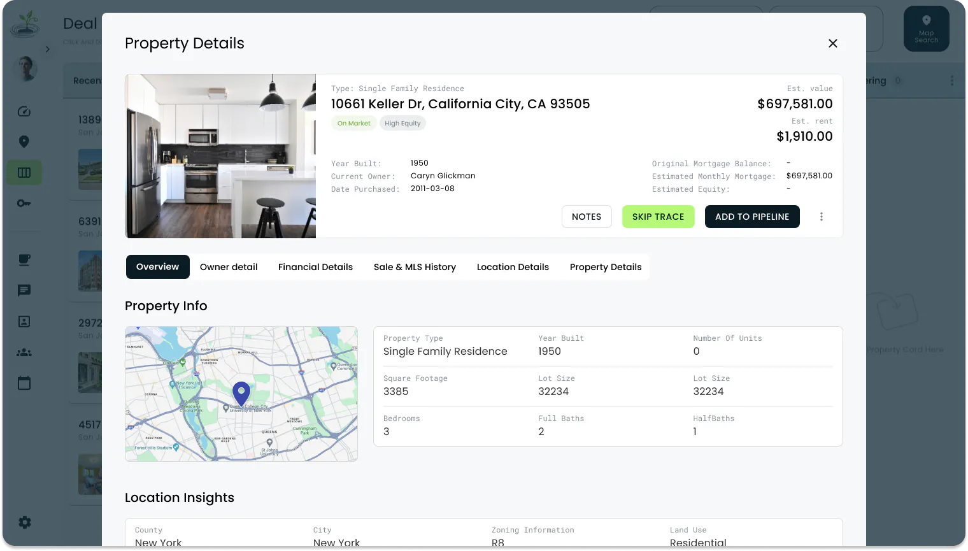Click the On Market badge
The height and width of the screenshot is (551, 968).
(x=354, y=124)
